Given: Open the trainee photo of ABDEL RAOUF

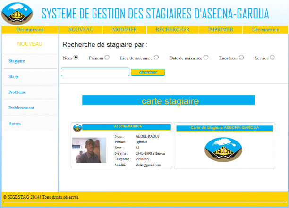Looking at the screenshot, I should tap(89, 150).
